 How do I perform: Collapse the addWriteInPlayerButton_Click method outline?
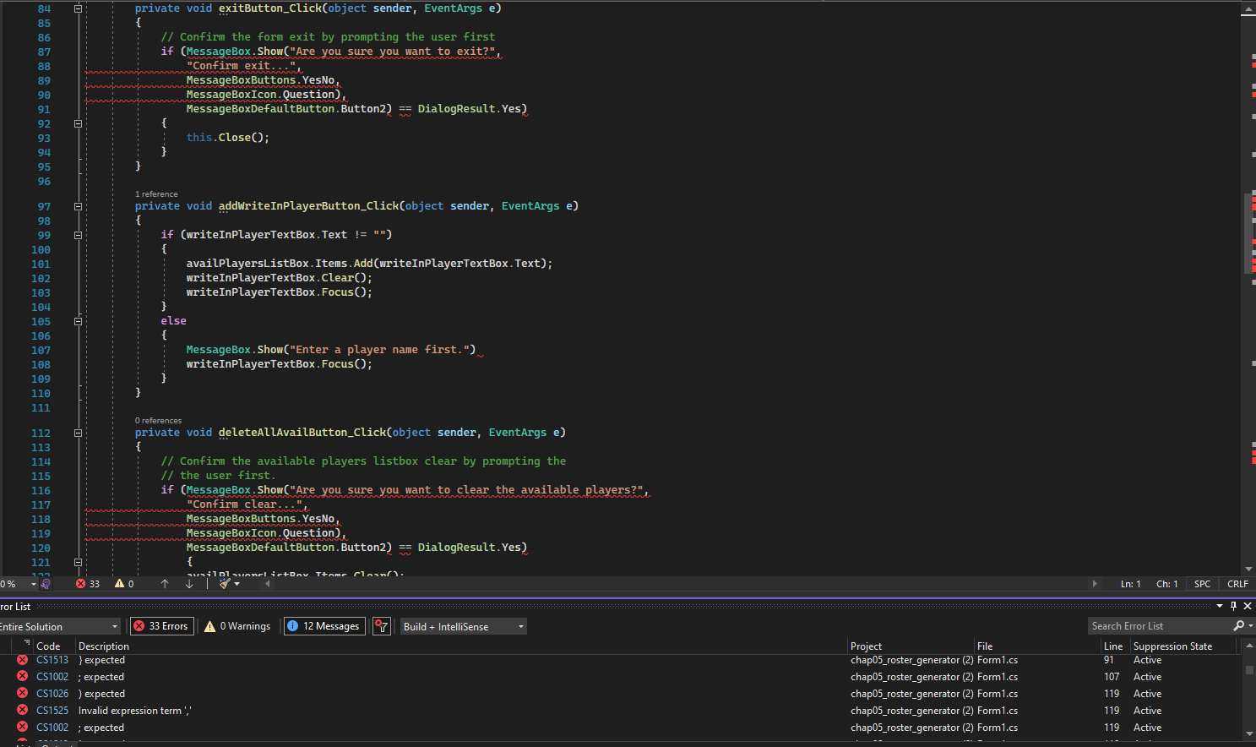point(78,206)
